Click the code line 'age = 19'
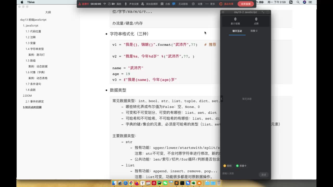The height and width of the screenshot is (187, 333). point(121,74)
